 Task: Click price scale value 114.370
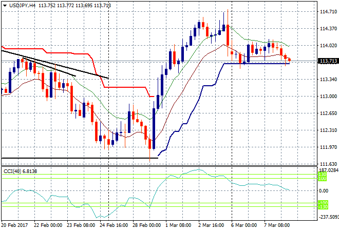pyautogui.click(x=328, y=29)
